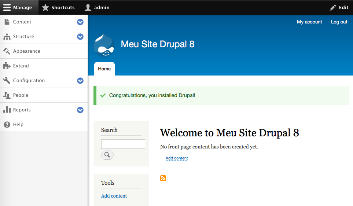Expand the Structure submenu arrow
This screenshot has height=206, width=353.
(x=80, y=37)
